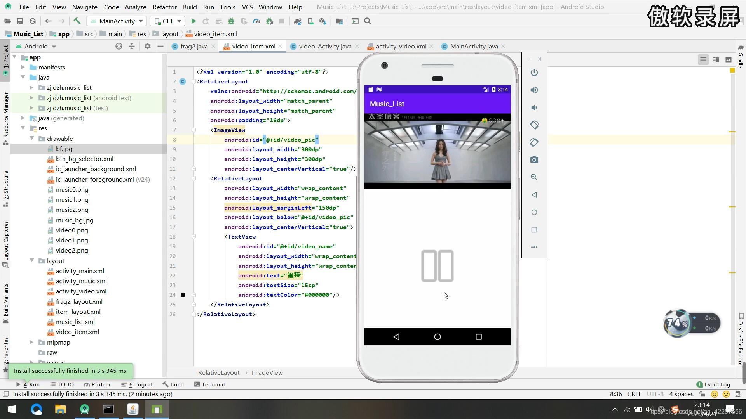746x419 pixels.
Task: Expand the drawable folder in project tree
Action: coord(32,138)
